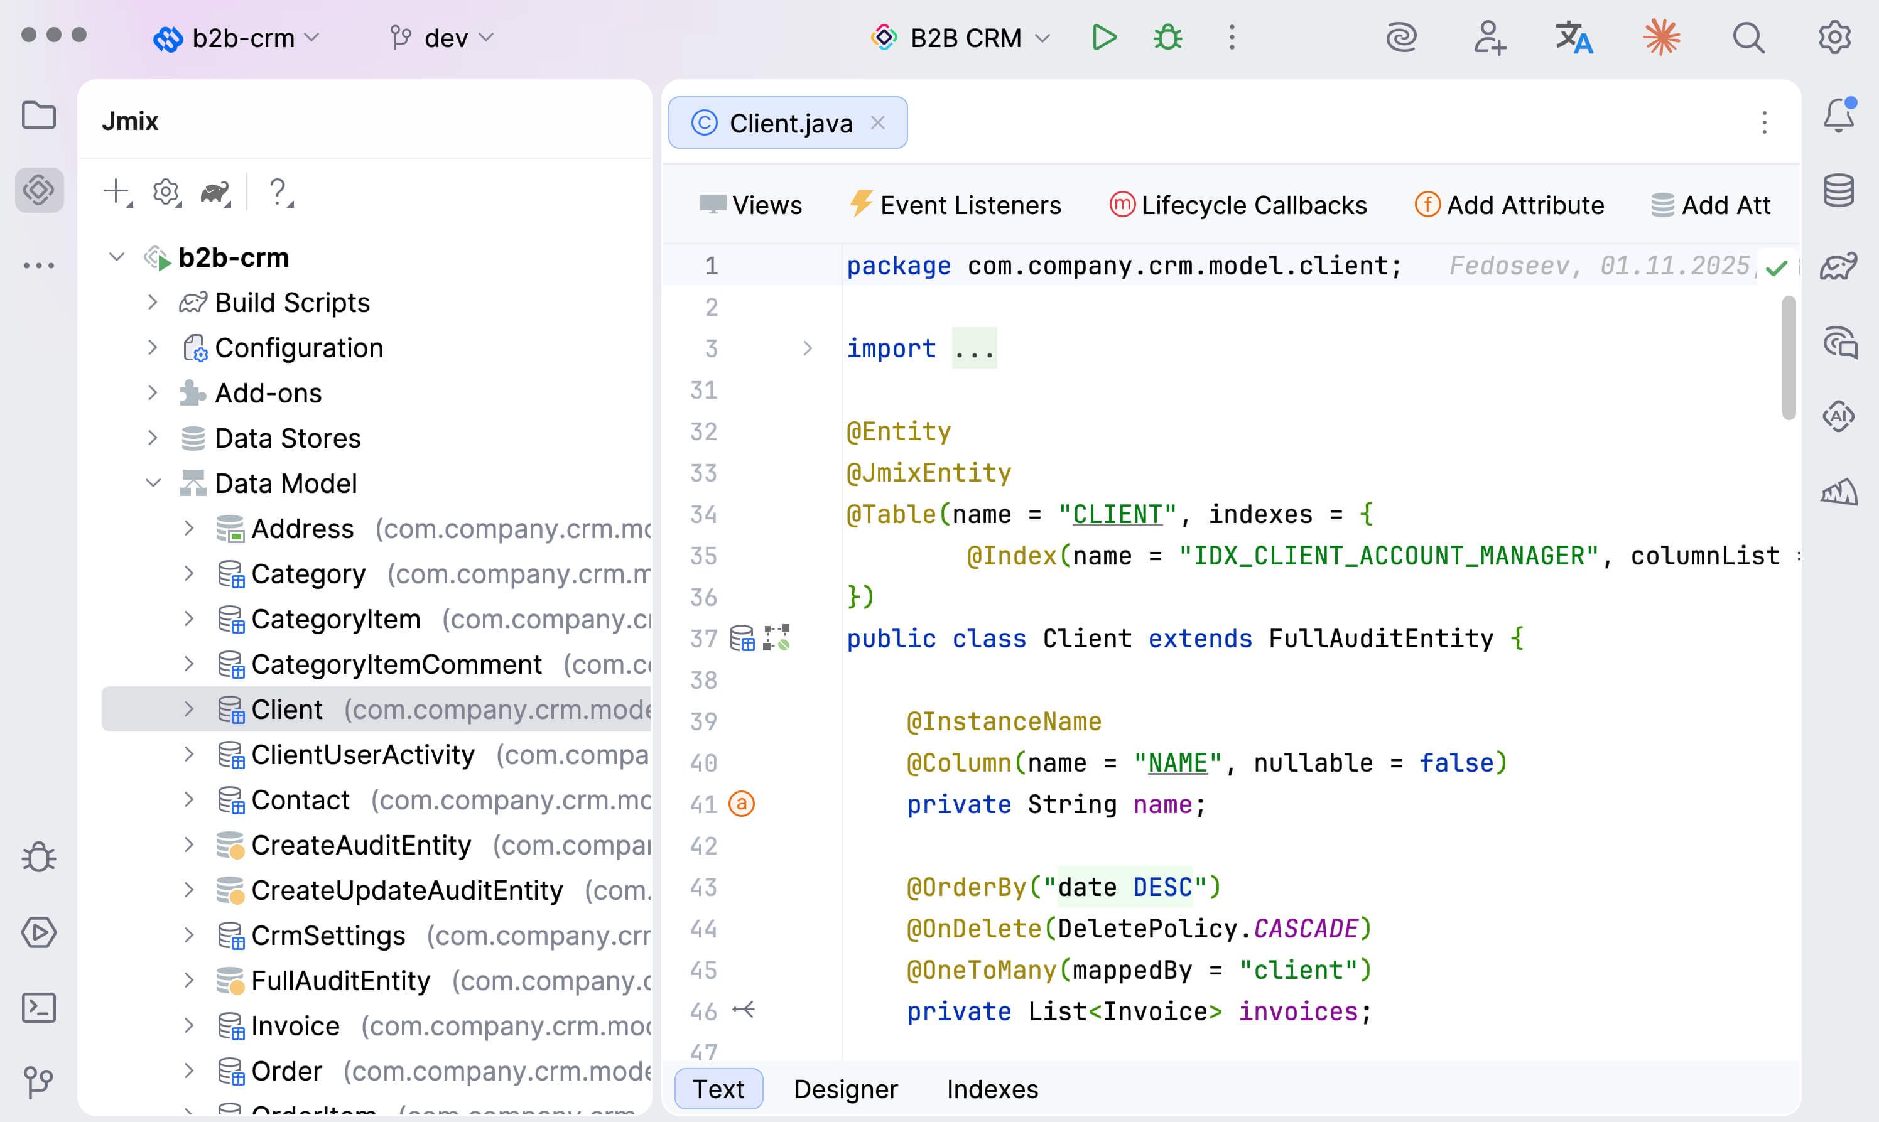
Task: Expand the Add-ons node
Action: coord(153,392)
